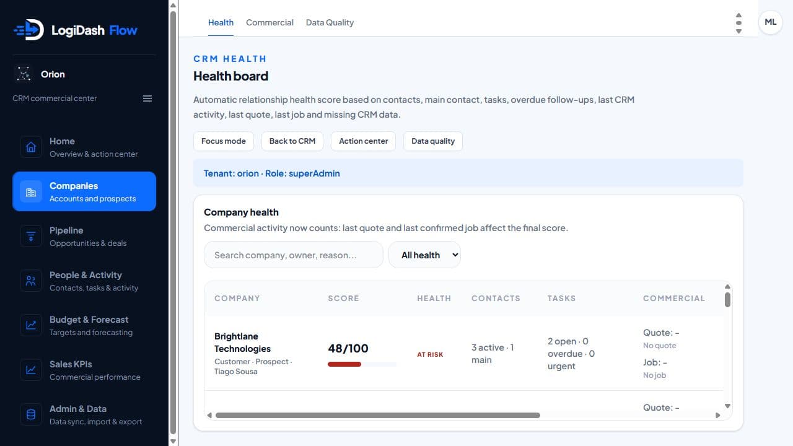Screen dimensions: 793x446
Task: Click the horizontal table scrollbar thumb
Action: click(x=378, y=415)
